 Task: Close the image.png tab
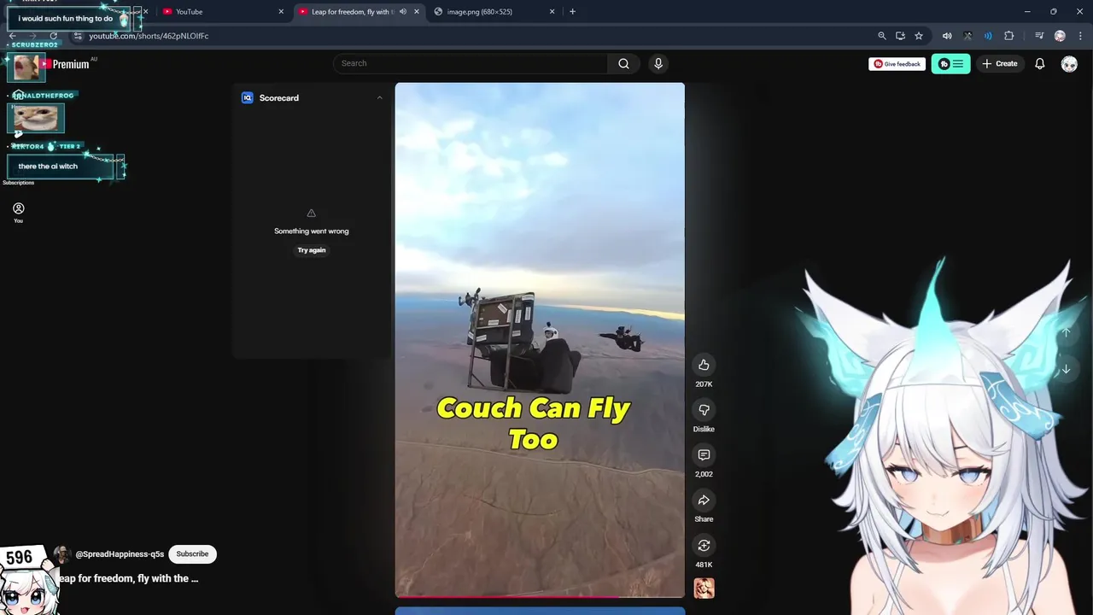552,12
